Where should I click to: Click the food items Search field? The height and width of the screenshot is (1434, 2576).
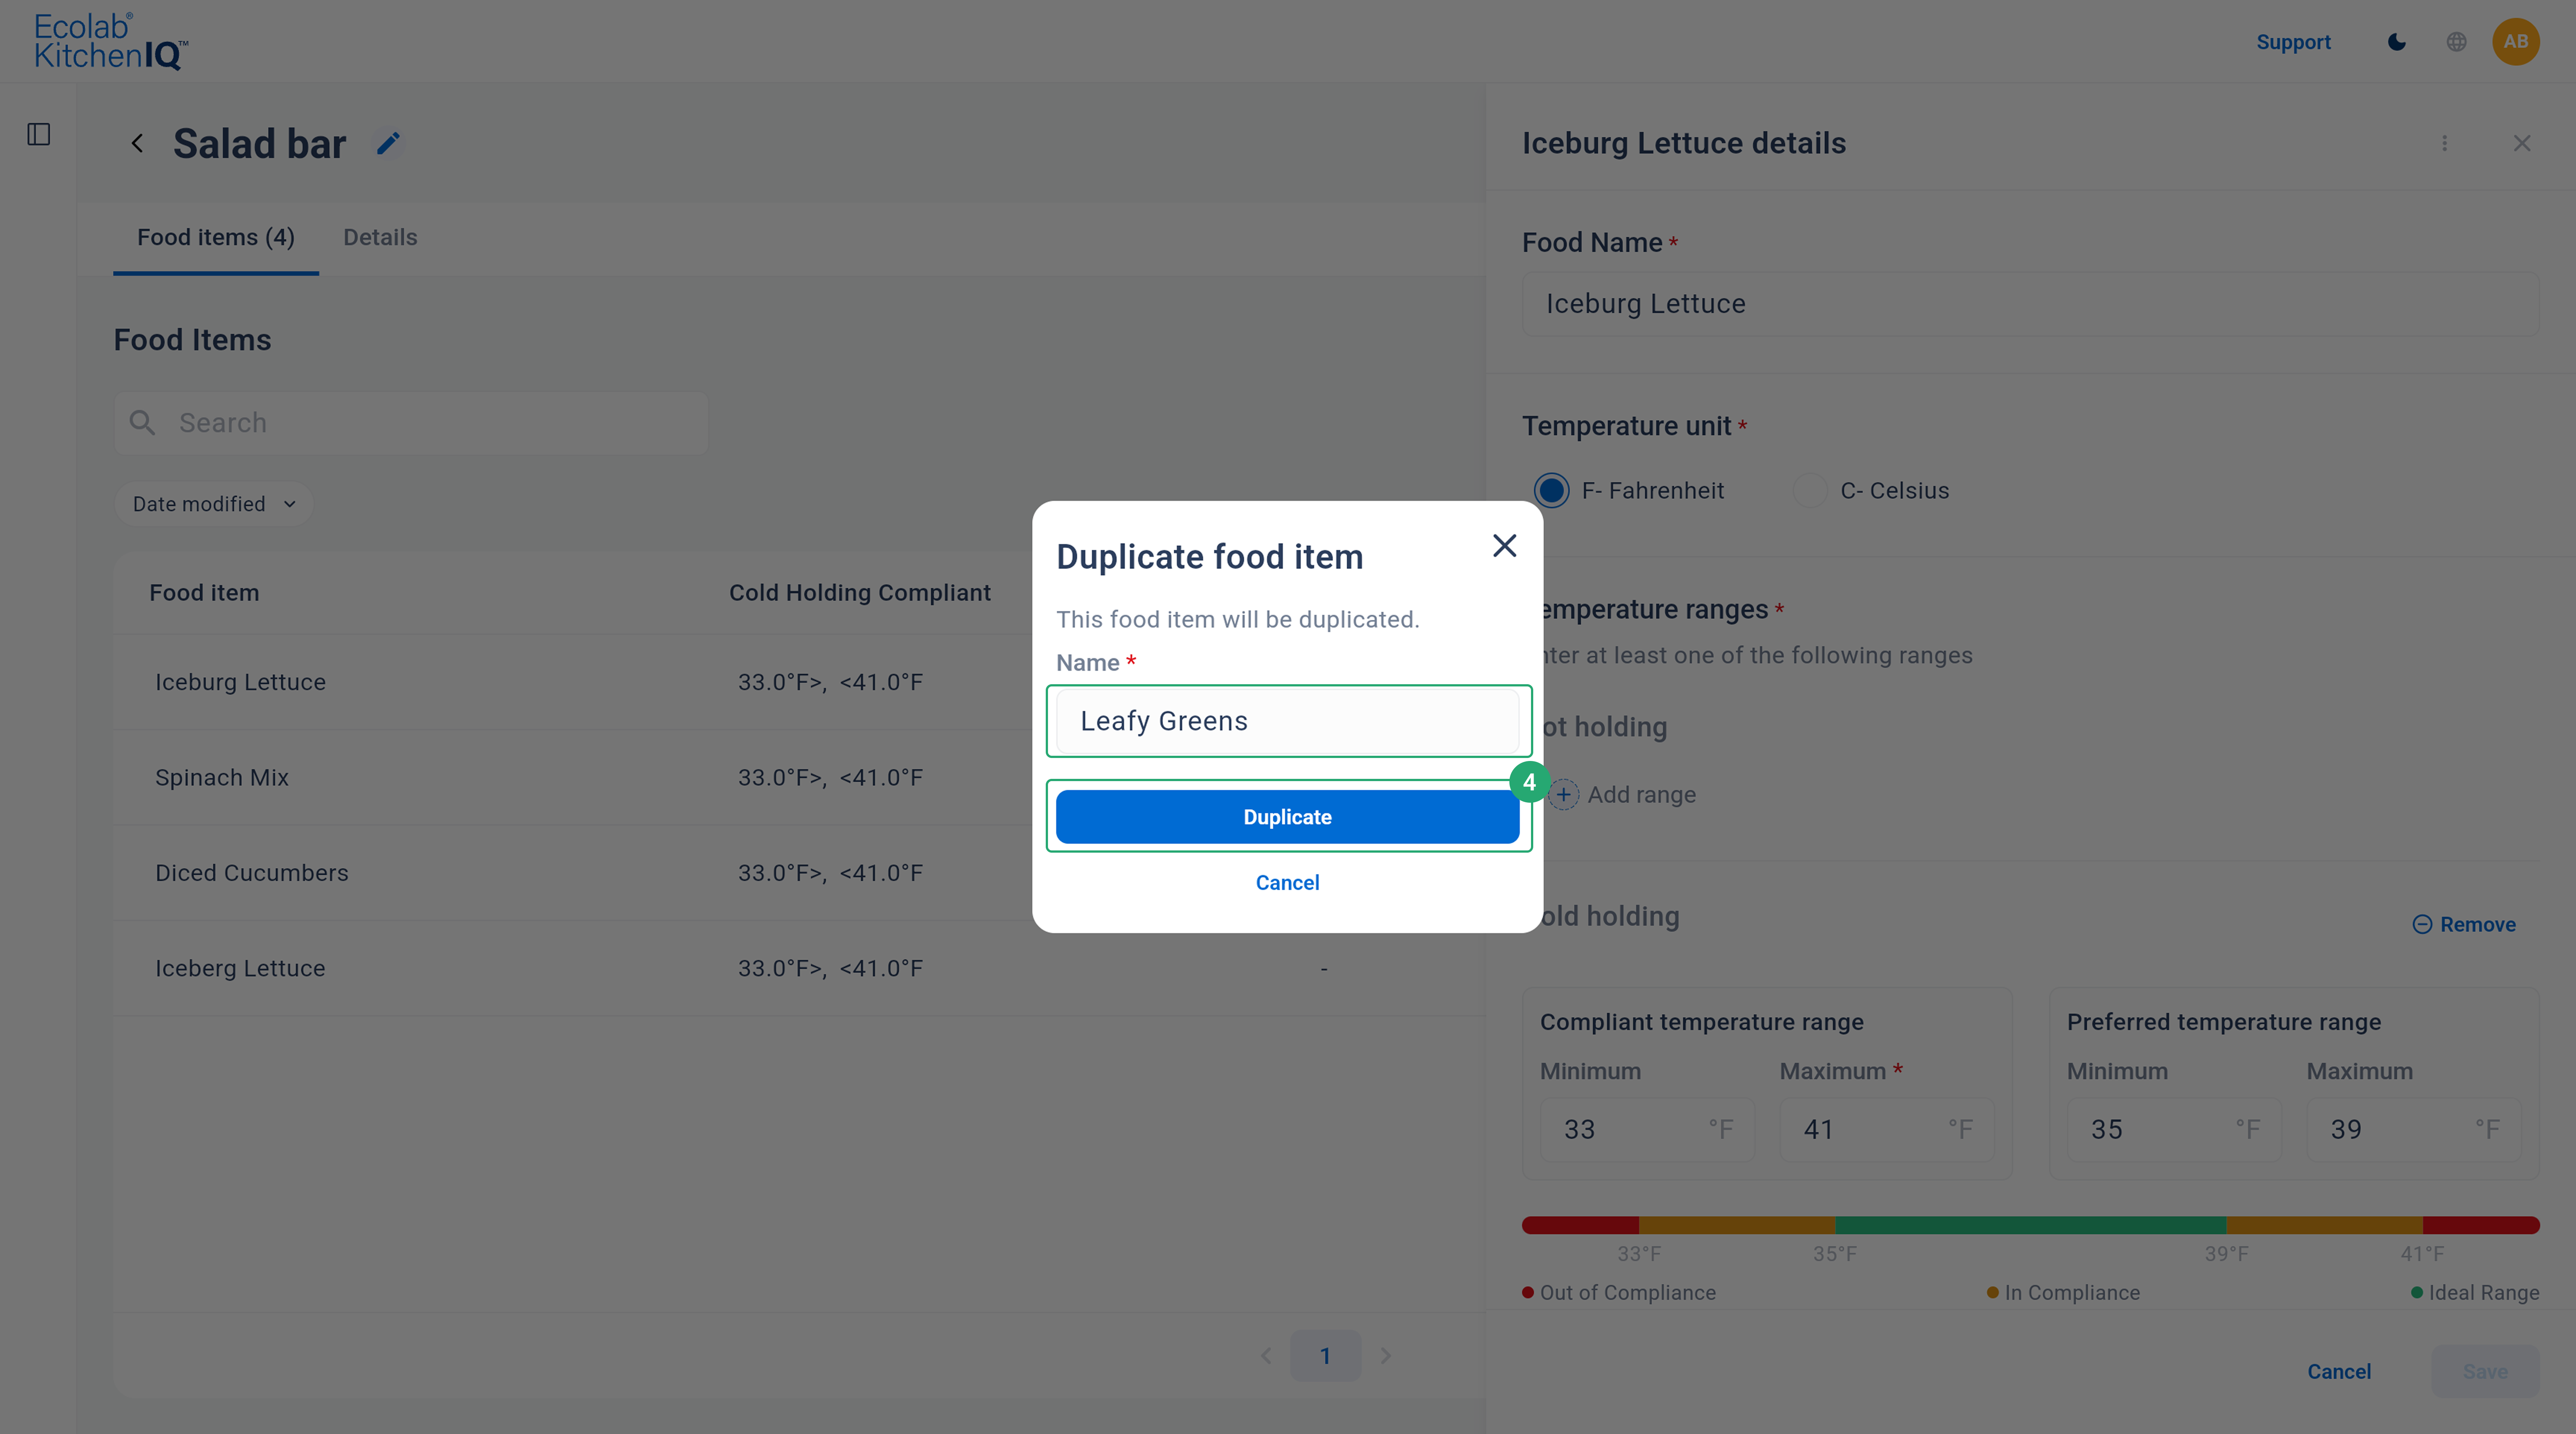click(411, 423)
